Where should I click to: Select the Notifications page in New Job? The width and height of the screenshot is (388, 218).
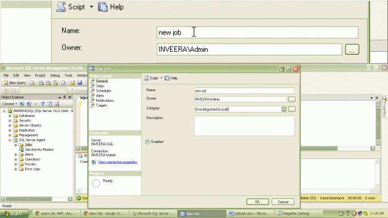[104, 101]
